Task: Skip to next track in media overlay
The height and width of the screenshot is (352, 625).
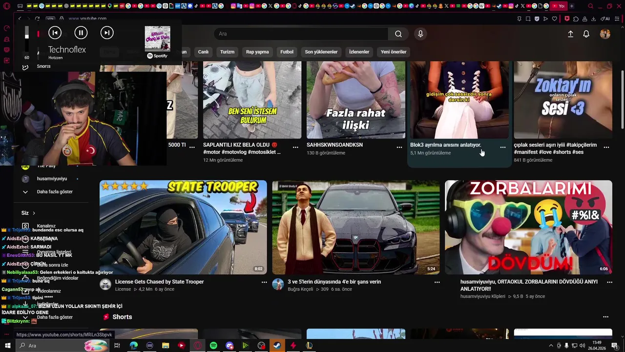Action: tap(107, 33)
